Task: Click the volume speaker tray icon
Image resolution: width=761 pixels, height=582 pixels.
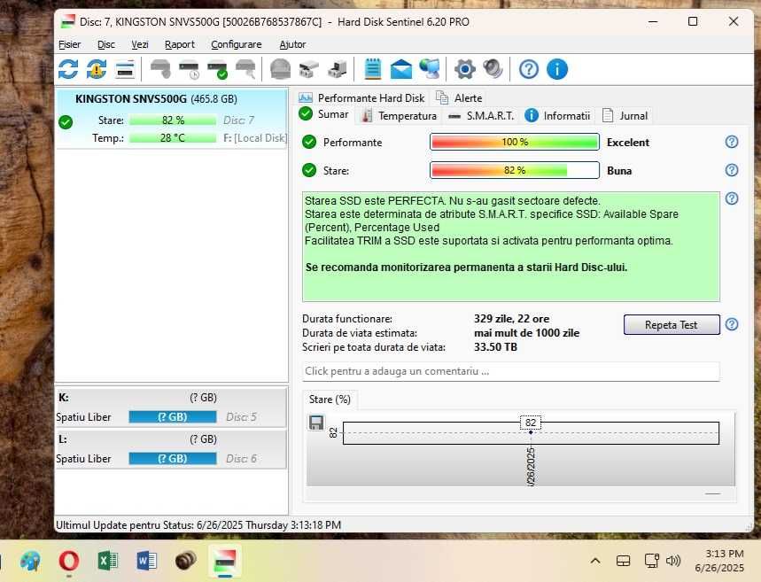Action: 673,561
